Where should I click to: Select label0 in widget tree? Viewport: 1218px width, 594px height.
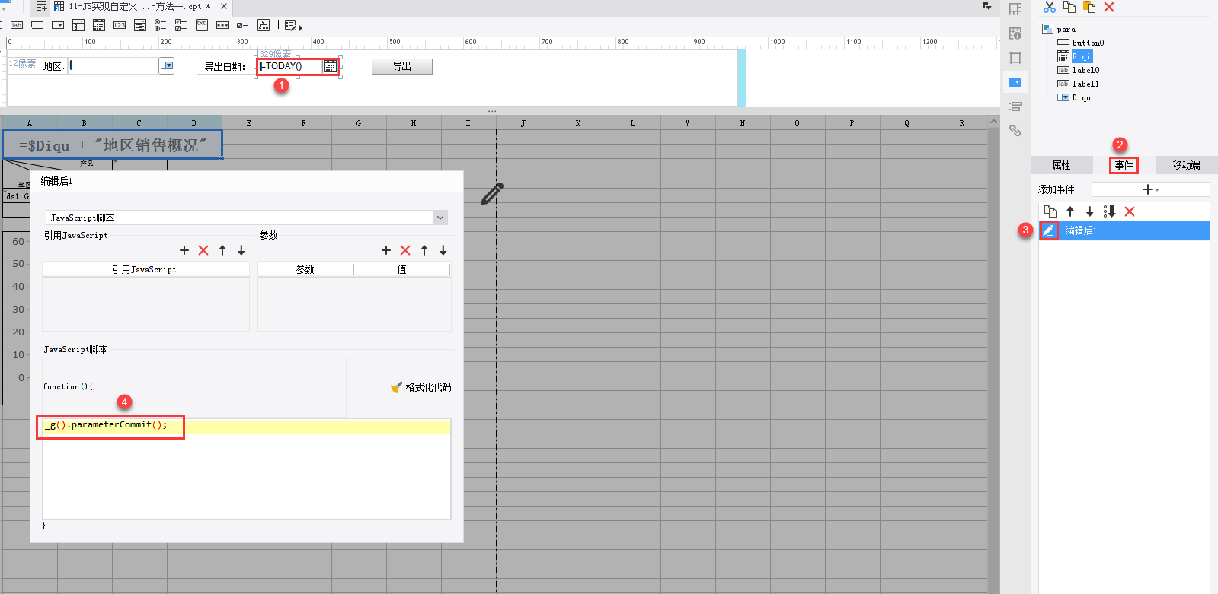click(1085, 71)
